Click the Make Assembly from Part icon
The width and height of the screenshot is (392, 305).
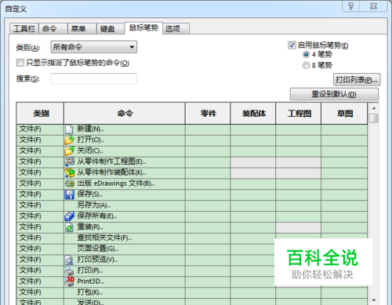click(x=69, y=172)
